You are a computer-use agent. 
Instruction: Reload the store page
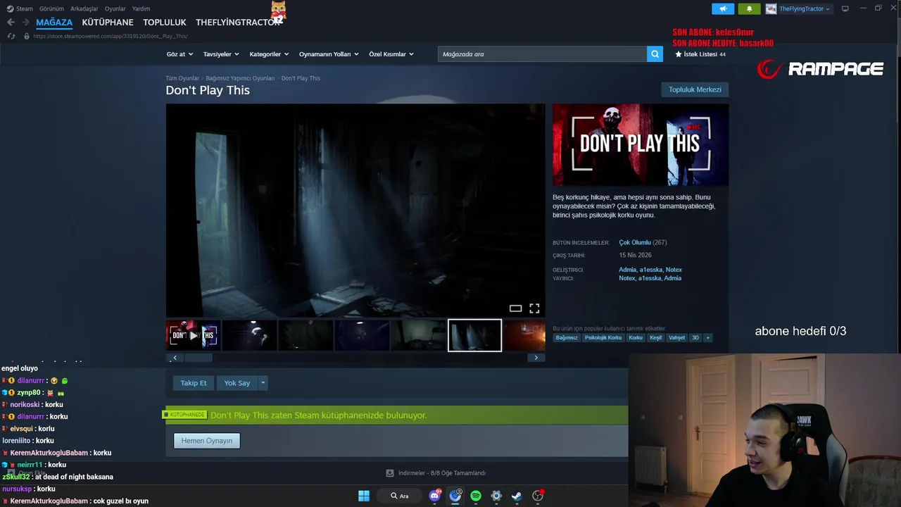11,36
